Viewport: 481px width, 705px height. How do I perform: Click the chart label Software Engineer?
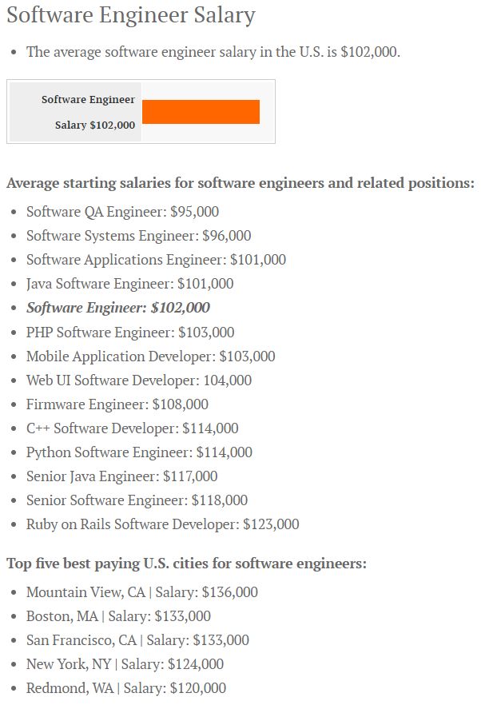click(x=88, y=100)
